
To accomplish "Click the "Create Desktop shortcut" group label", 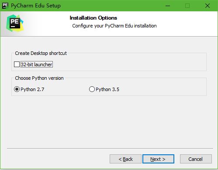I will coord(41,53).
